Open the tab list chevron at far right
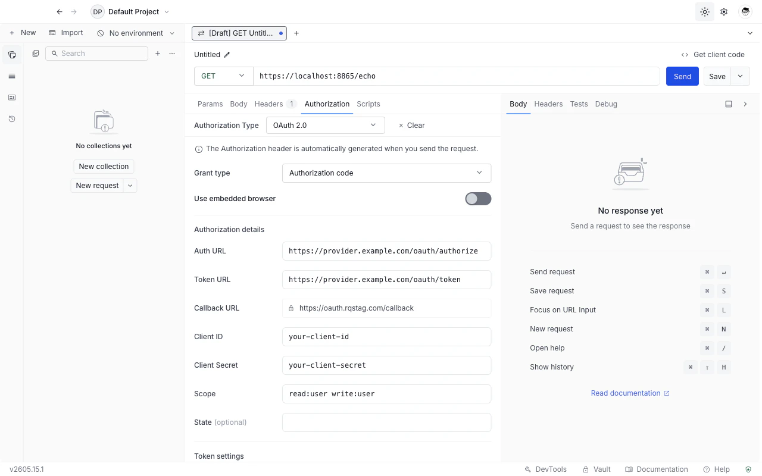Screen dimensions: 762x476 tap(750, 33)
